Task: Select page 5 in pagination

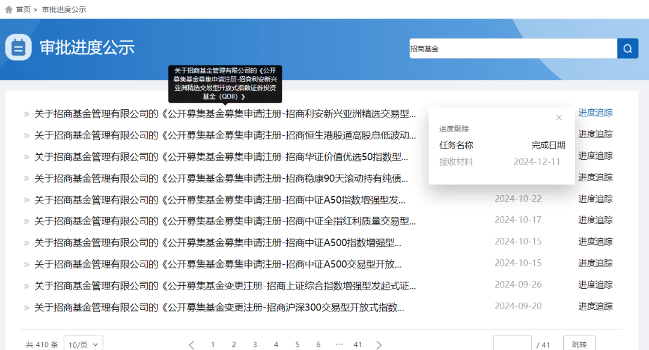Action: [x=297, y=344]
